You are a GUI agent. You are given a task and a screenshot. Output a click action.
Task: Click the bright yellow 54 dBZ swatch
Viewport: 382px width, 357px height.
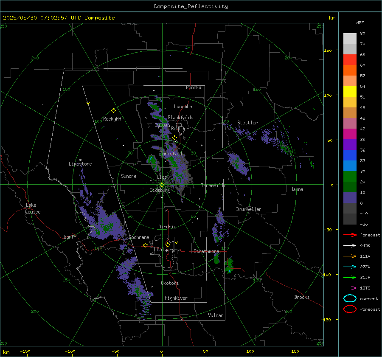tap(350, 91)
